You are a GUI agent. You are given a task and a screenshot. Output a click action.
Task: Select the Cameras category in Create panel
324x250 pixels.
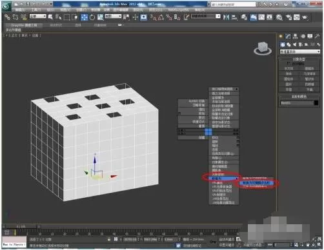pyautogui.click(x=300, y=44)
